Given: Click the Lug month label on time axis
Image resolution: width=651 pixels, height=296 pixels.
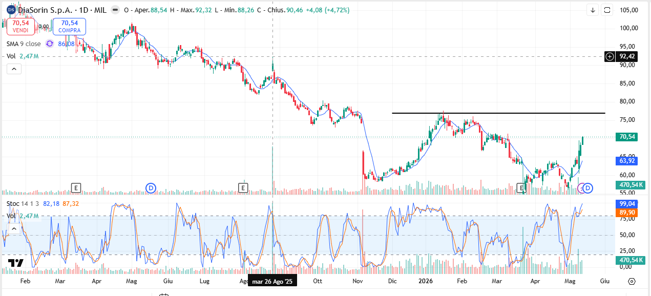Looking at the screenshot, I should click(204, 281).
